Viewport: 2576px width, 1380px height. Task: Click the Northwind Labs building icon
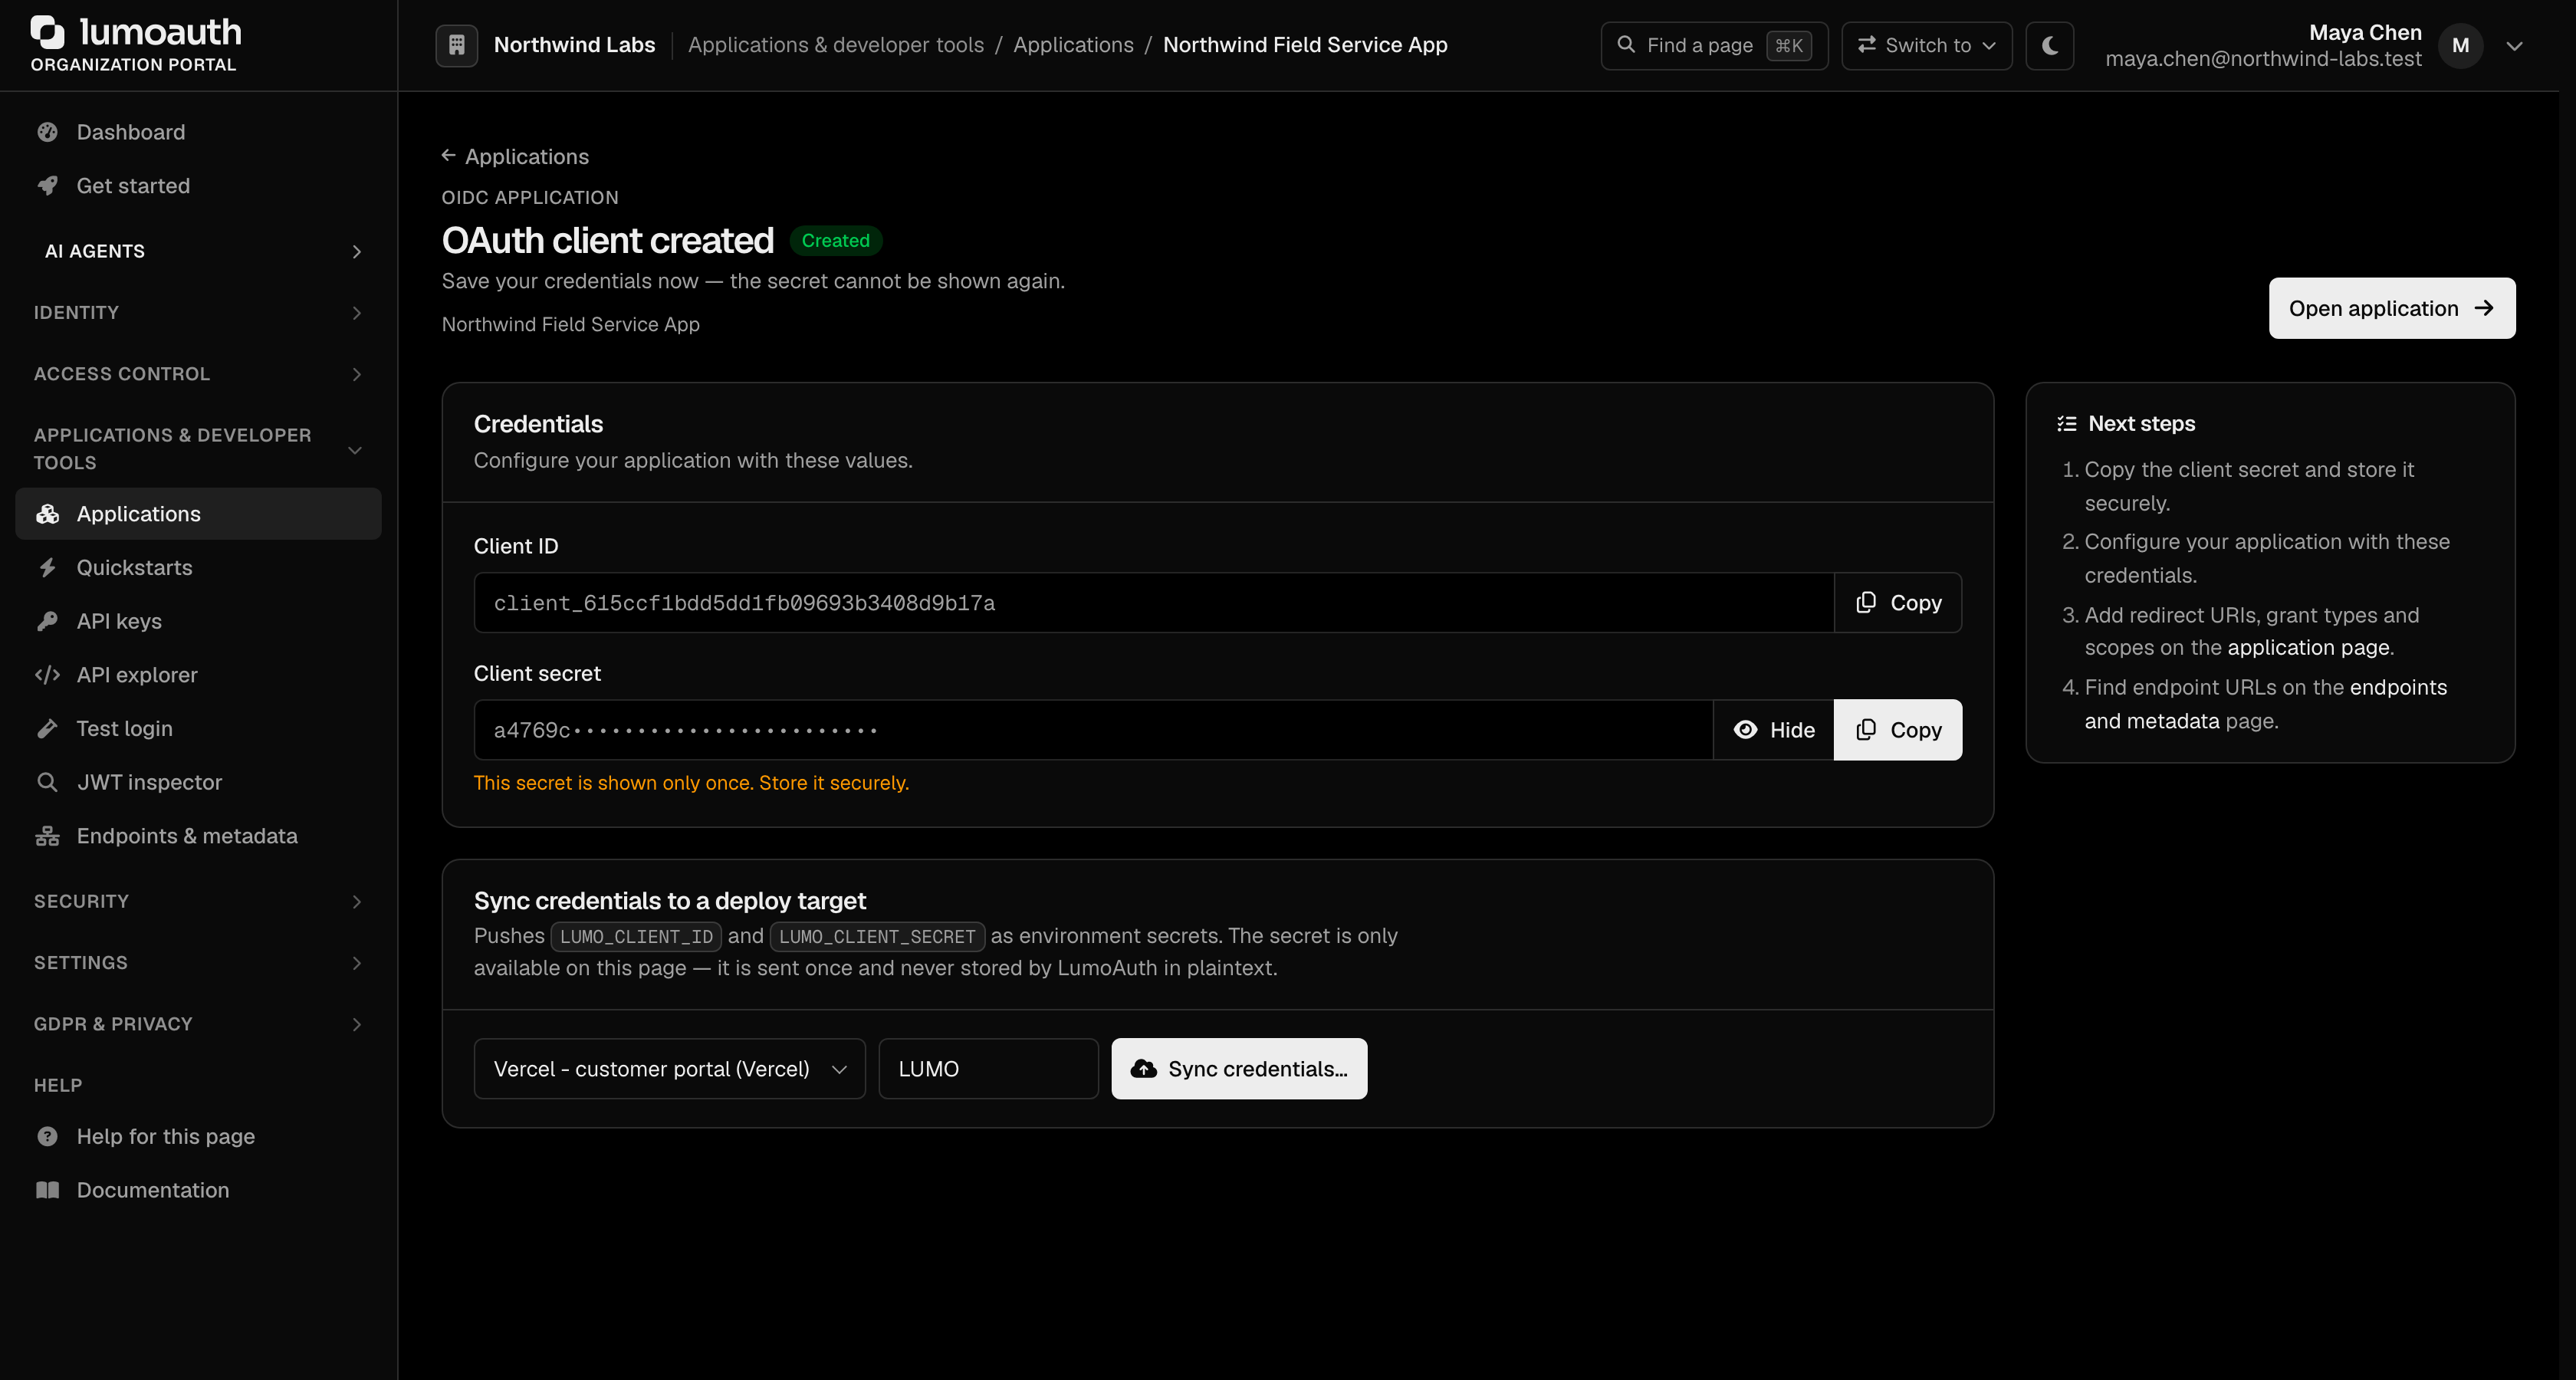(456, 45)
